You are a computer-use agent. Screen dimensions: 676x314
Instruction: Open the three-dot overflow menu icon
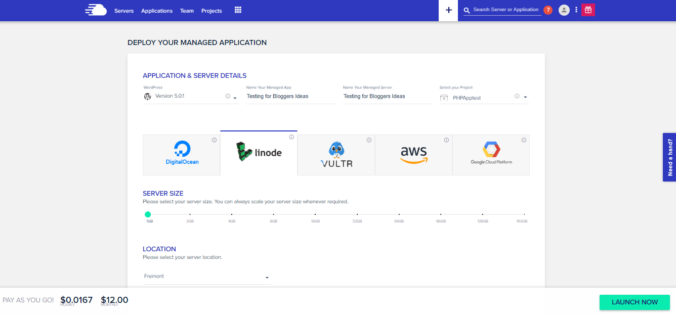(576, 10)
